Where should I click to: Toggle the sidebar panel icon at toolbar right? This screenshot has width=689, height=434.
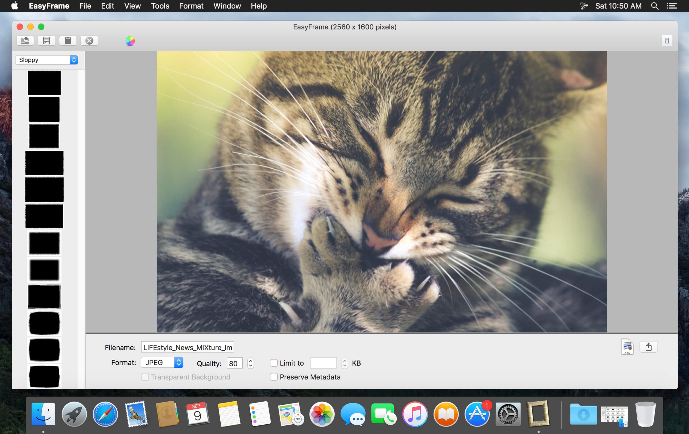point(667,41)
